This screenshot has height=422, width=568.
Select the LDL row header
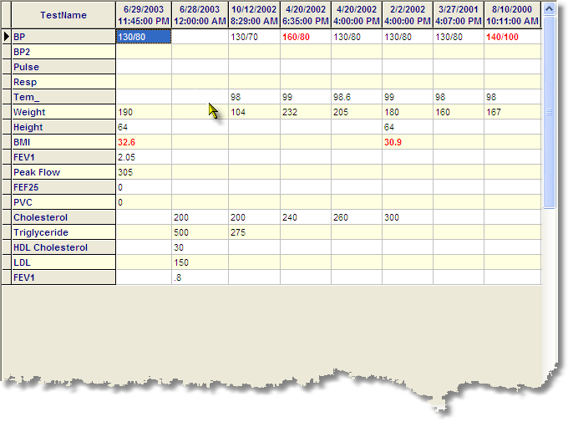click(63, 262)
